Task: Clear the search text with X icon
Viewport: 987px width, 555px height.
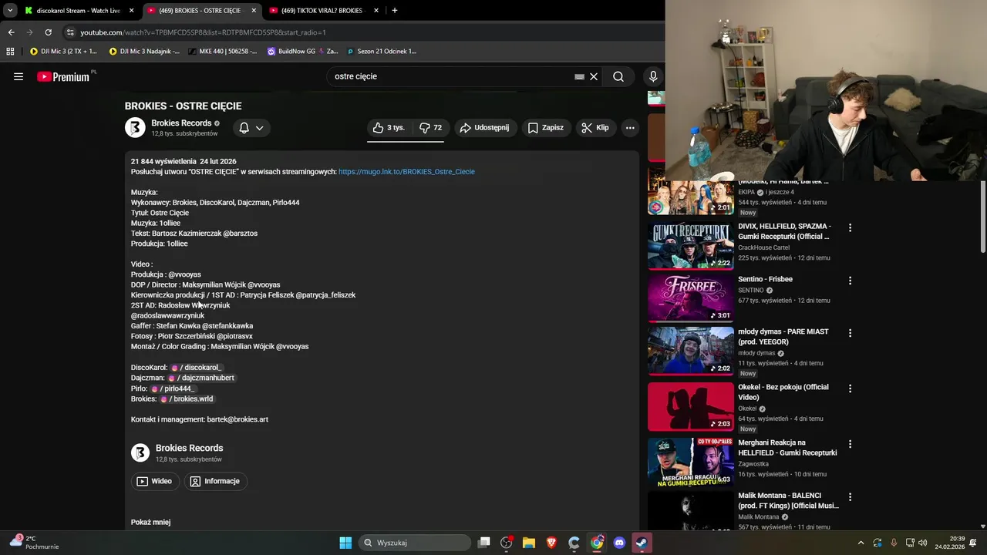Action: coord(594,76)
